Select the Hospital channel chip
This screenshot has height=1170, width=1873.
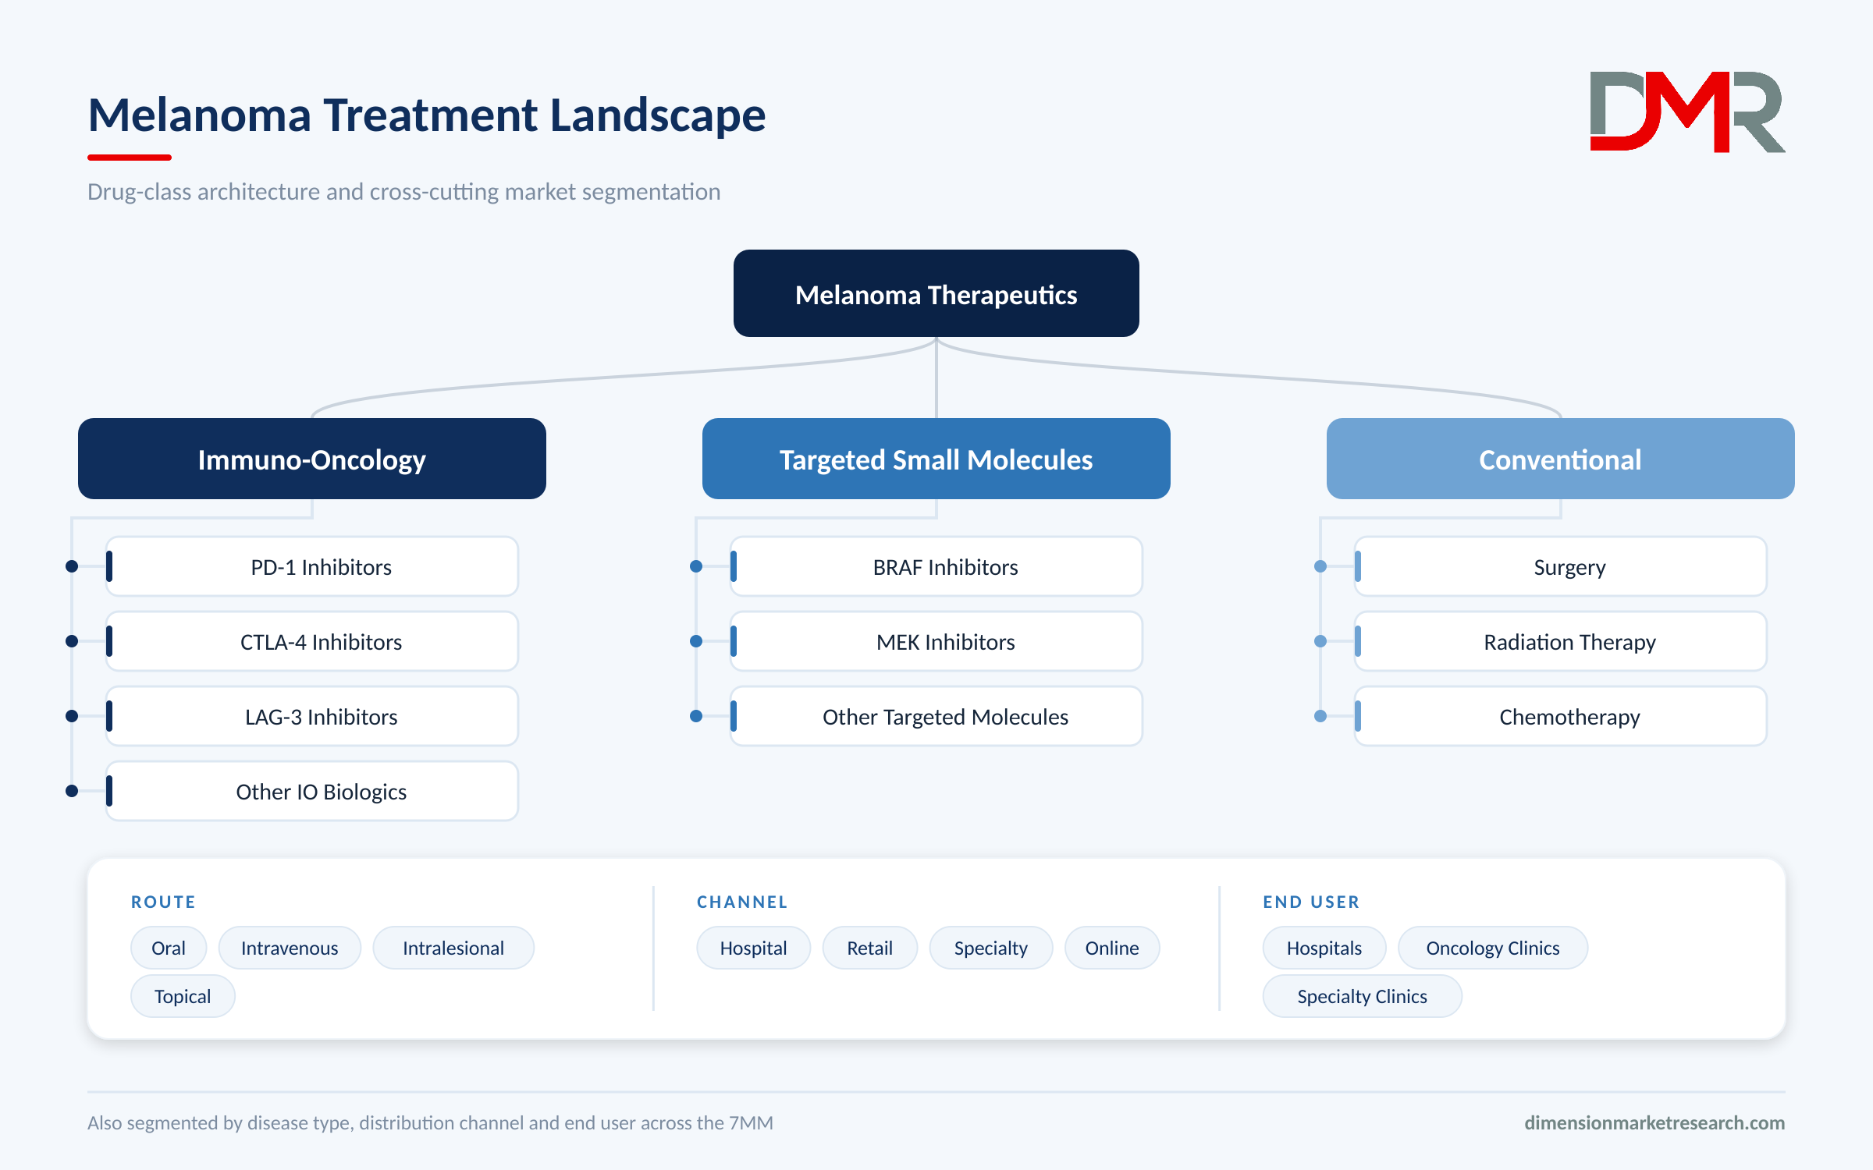pos(753,948)
